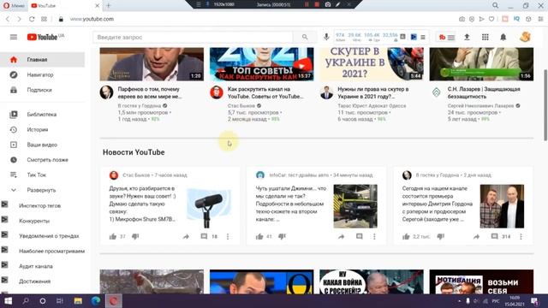Viewport: 548px width, 308px height.
Task: Open a new browser tab
Action: coord(109,6)
